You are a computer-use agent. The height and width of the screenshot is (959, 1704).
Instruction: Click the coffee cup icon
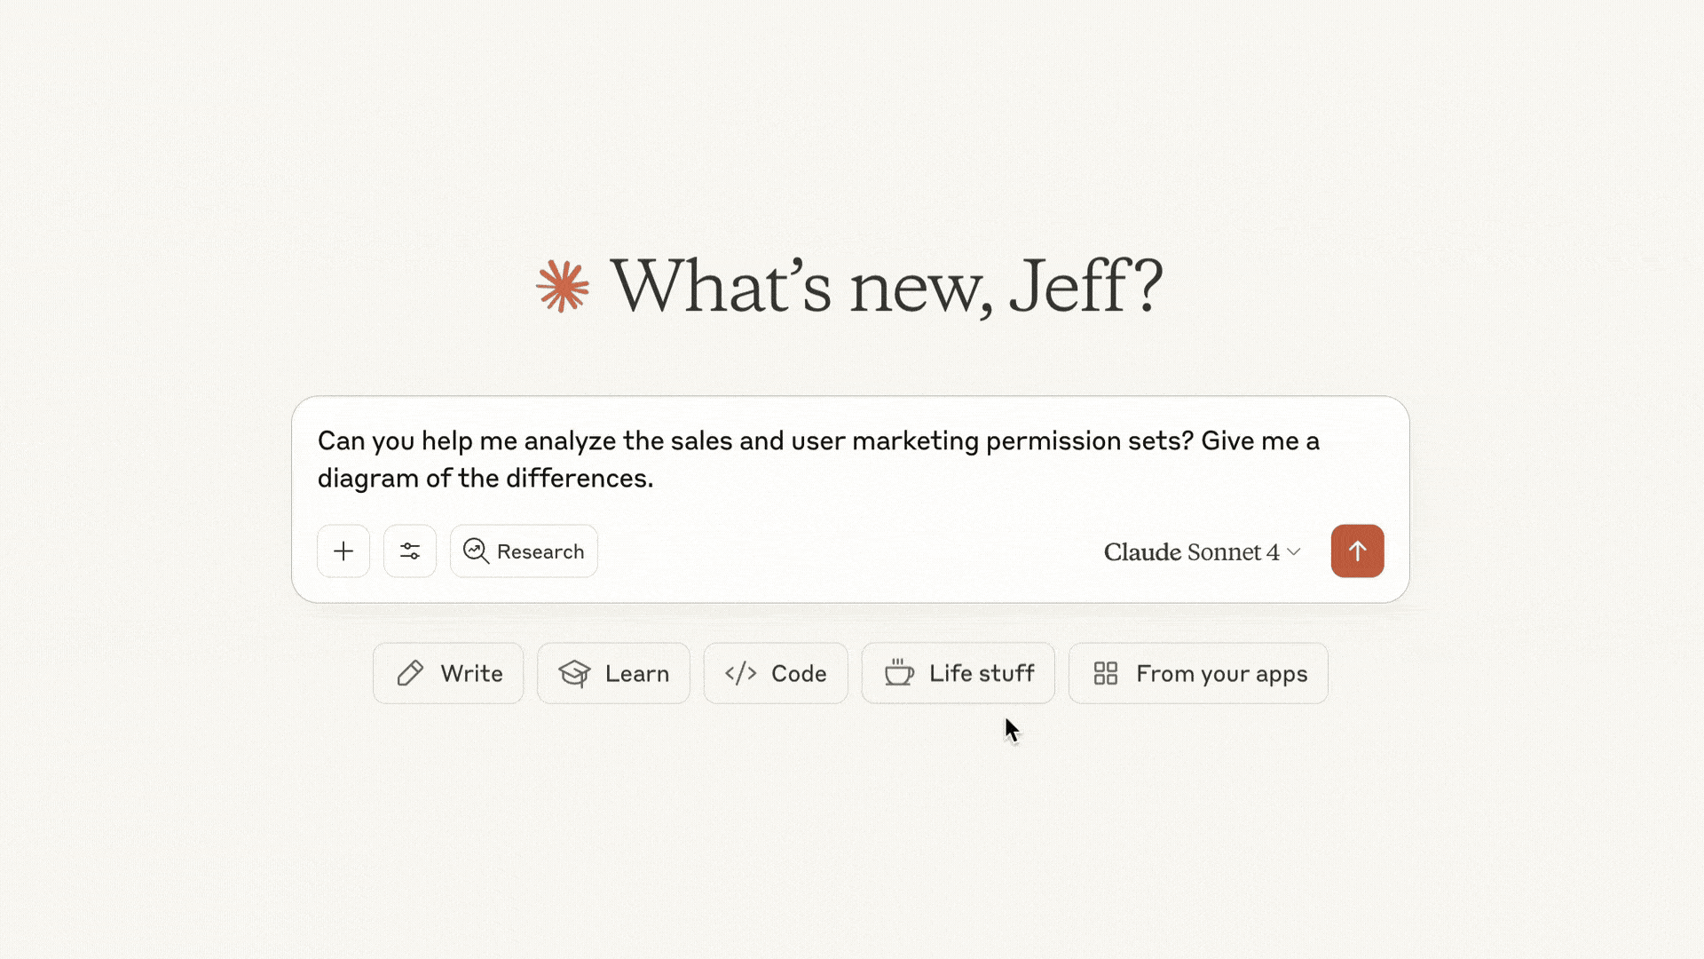(x=898, y=673)
